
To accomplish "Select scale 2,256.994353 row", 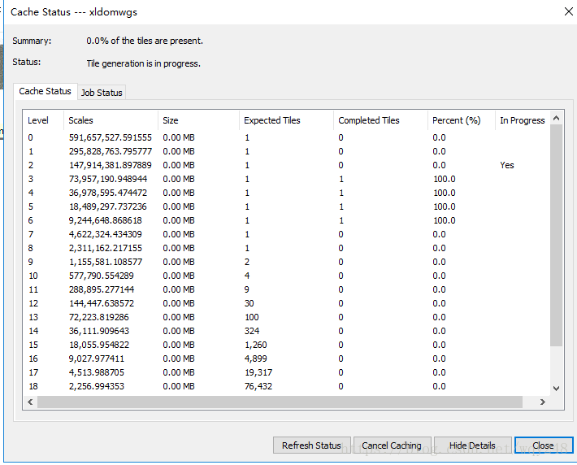I will pyautogui.click(x=286, y=386).
